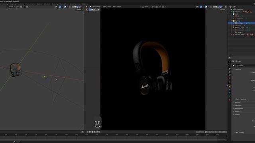255x143 pixels.
Task: Open the active Object properties tab
Action: (229, 86)
